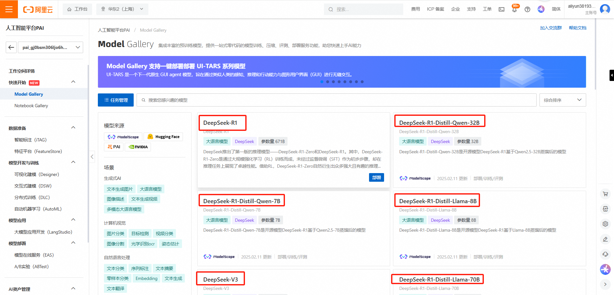
Task: Collapse the 数据准备 section
Action: point(73,128)
